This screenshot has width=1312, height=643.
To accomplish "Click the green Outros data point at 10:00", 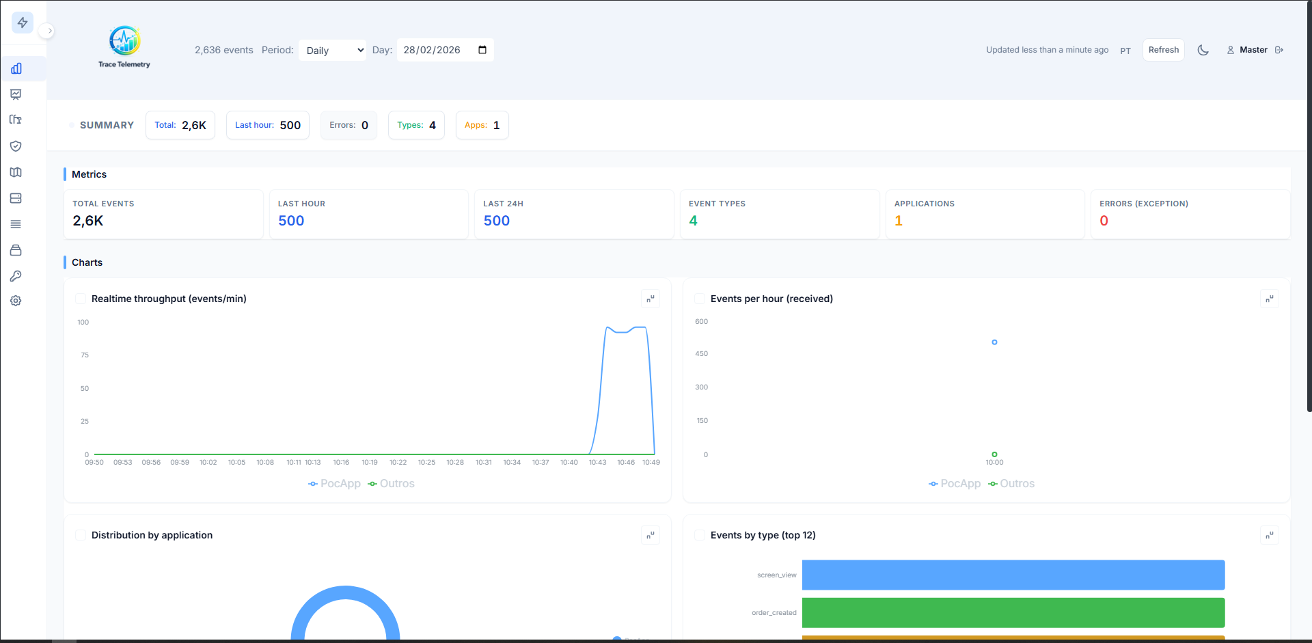I will 994,454.
